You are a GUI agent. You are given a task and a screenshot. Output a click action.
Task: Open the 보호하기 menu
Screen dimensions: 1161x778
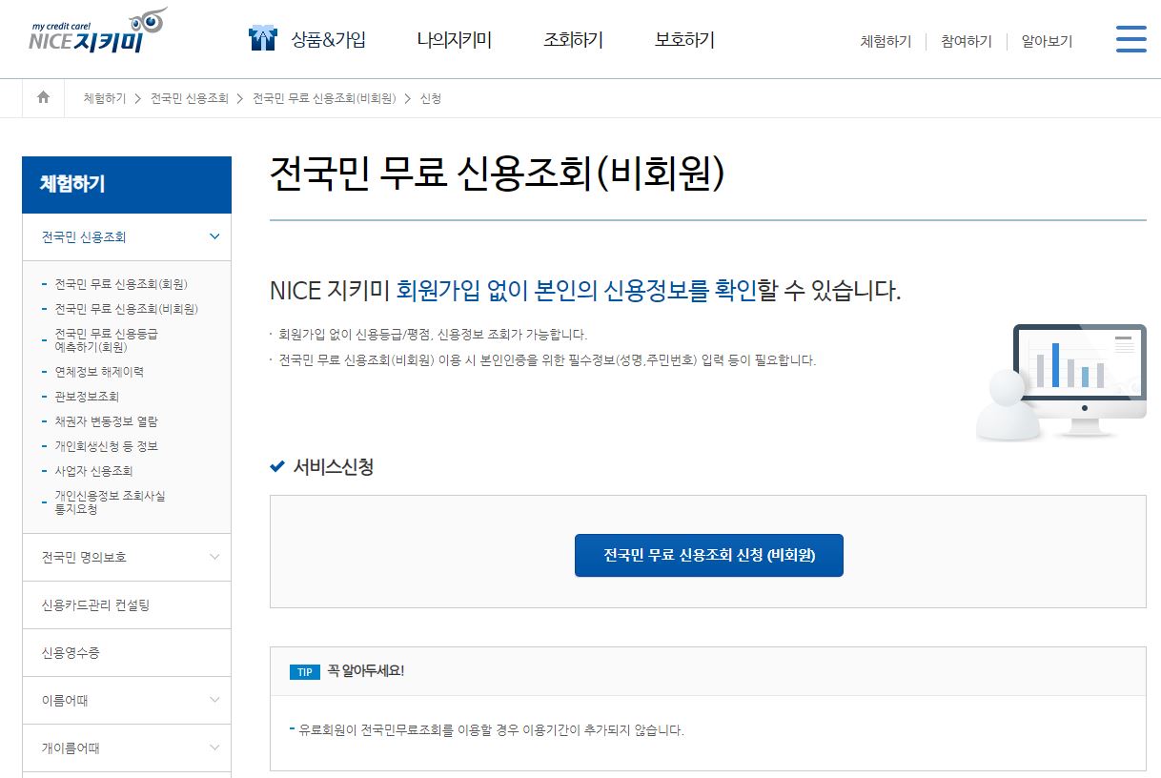pyautogui.click(x=684, y=40)
